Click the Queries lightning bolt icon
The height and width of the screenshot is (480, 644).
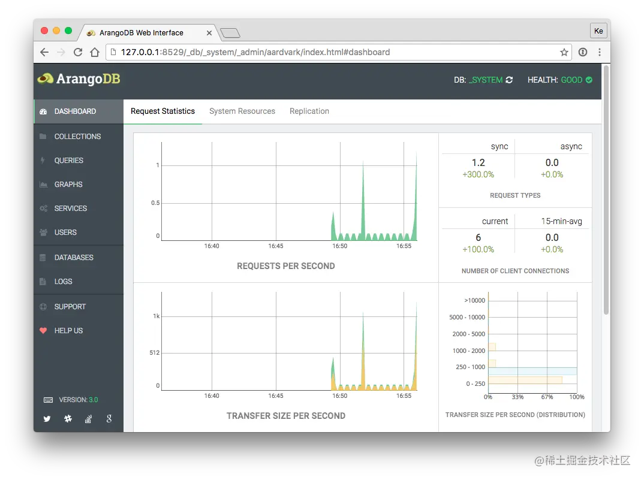point(43,160)
